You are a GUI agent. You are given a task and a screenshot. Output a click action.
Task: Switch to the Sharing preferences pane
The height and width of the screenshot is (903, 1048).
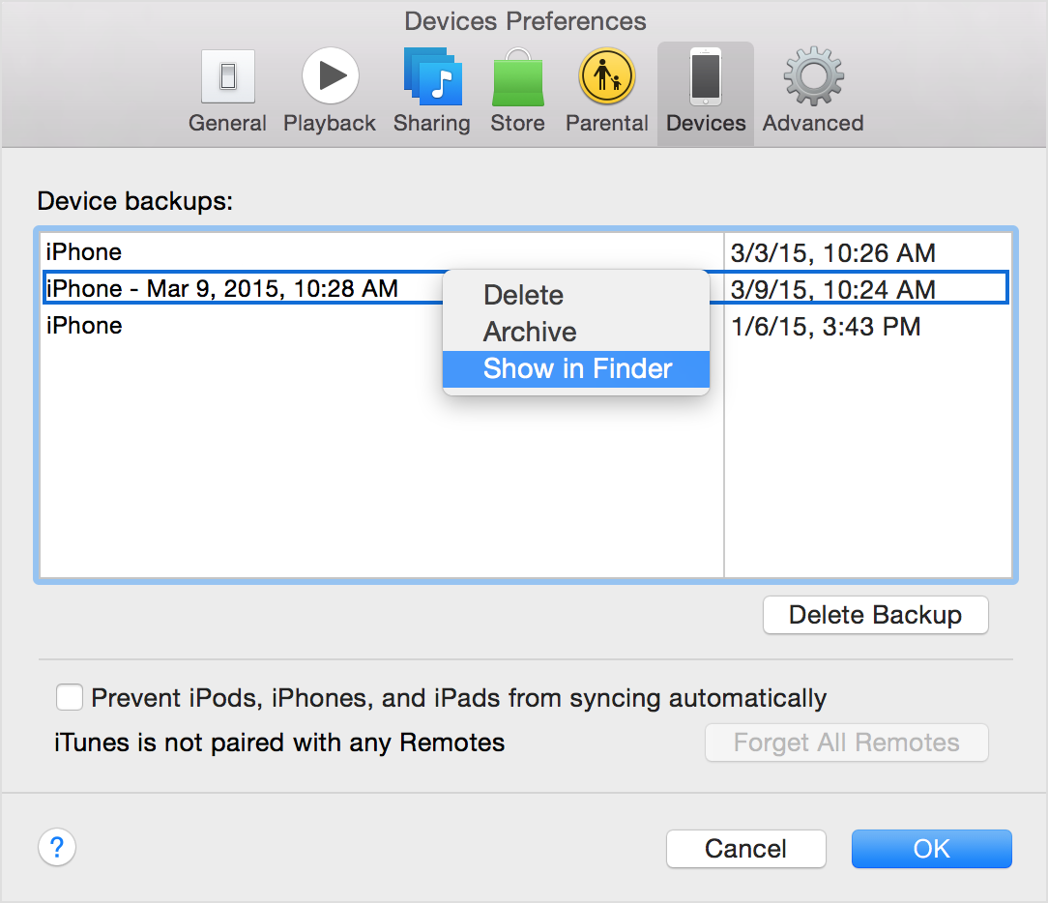tap(432, 92)
